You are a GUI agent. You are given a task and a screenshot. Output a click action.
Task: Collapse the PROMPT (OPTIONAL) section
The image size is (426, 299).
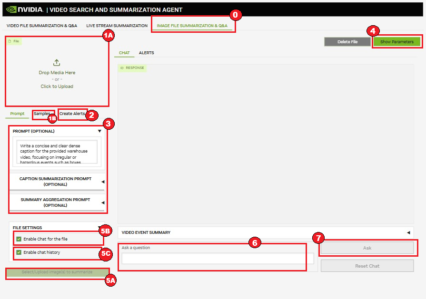pos(100,131)
